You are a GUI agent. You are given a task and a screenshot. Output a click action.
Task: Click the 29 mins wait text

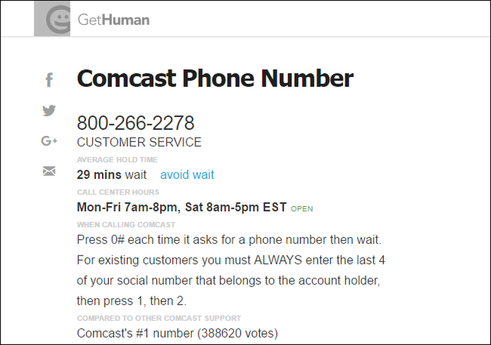(111, 175)
